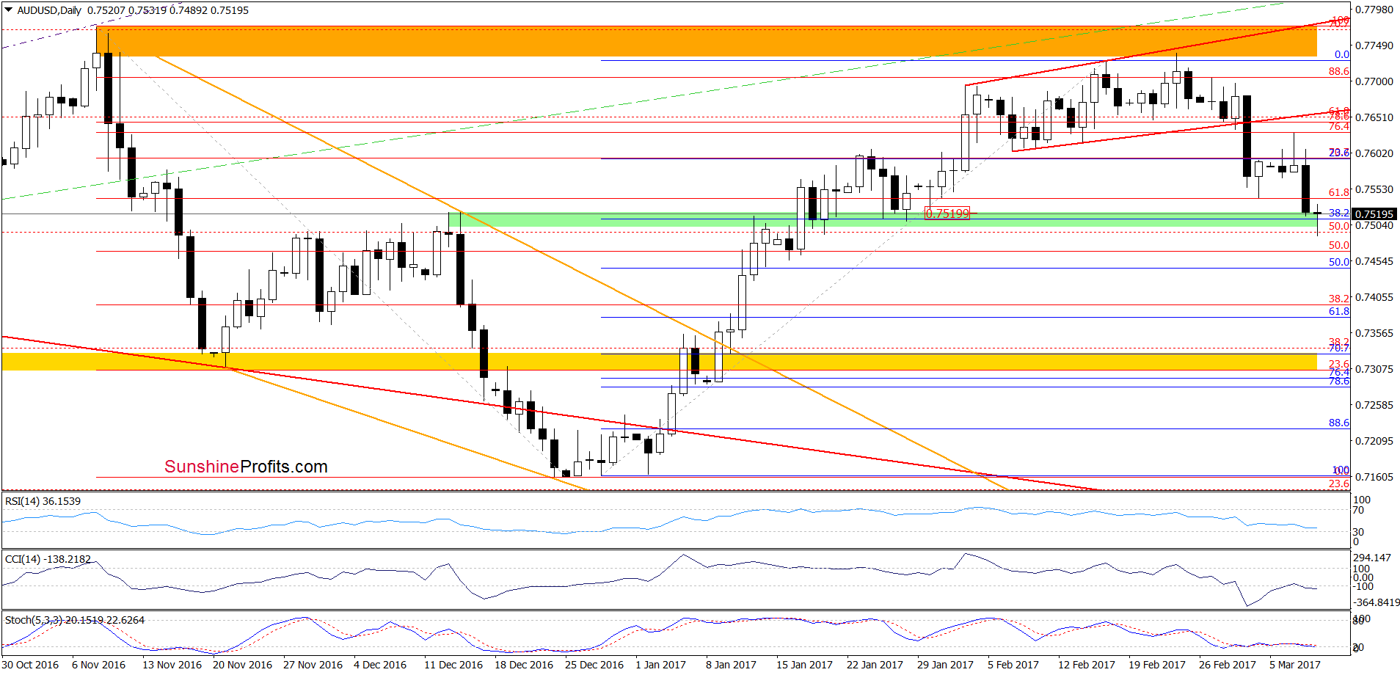Select the yellow support zone rectangle
This screenshot has height=675, width=1400.
pos(660,362)
